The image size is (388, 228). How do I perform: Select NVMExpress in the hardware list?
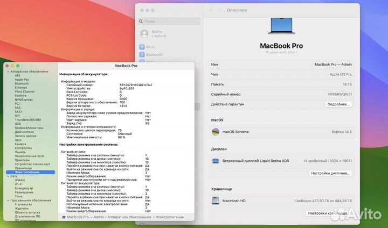(x=24, y=100)
